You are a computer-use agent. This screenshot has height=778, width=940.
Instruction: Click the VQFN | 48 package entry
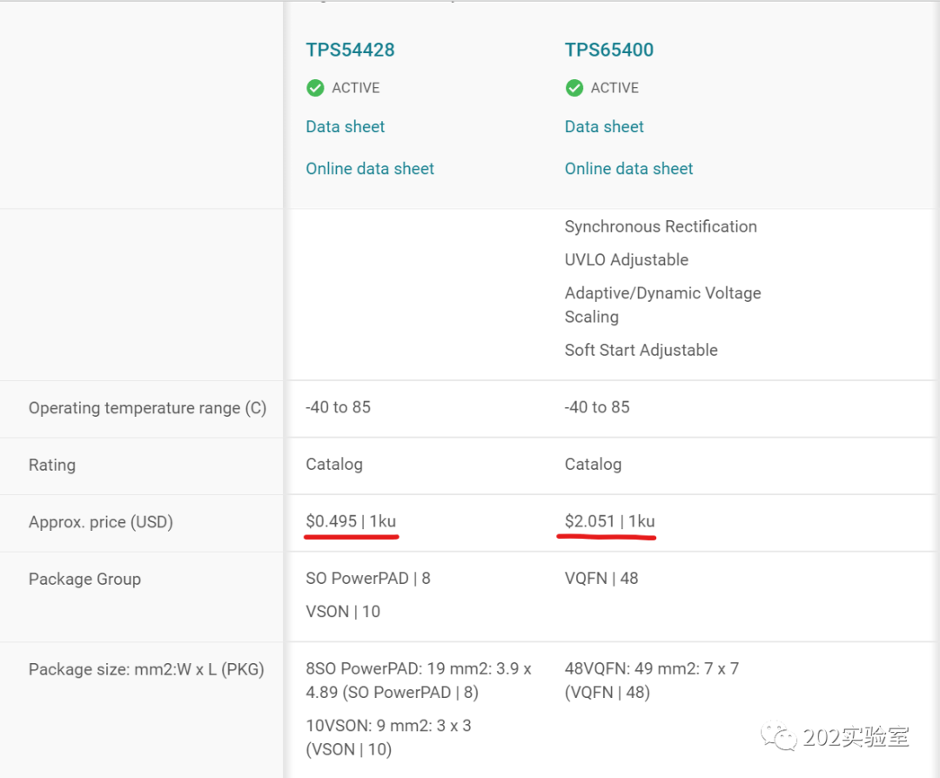[x=601, y=579]
